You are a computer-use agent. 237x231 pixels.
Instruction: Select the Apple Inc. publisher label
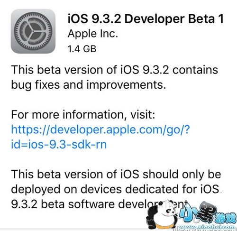point(93,34)
